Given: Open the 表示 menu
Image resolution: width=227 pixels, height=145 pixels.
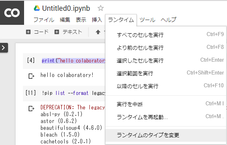Looking at the screenshot, I should (81, 20).
